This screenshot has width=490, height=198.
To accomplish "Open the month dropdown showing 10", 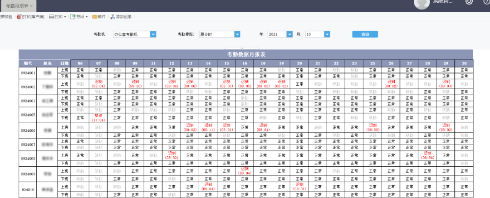I will pyautogui.click(x=327, y=34).
